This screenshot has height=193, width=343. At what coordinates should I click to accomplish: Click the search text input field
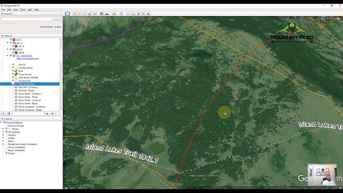point(26,19)
